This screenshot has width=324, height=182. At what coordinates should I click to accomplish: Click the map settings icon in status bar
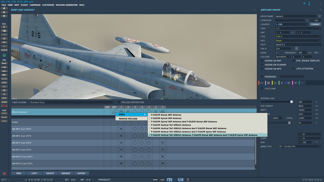(188, 180)
